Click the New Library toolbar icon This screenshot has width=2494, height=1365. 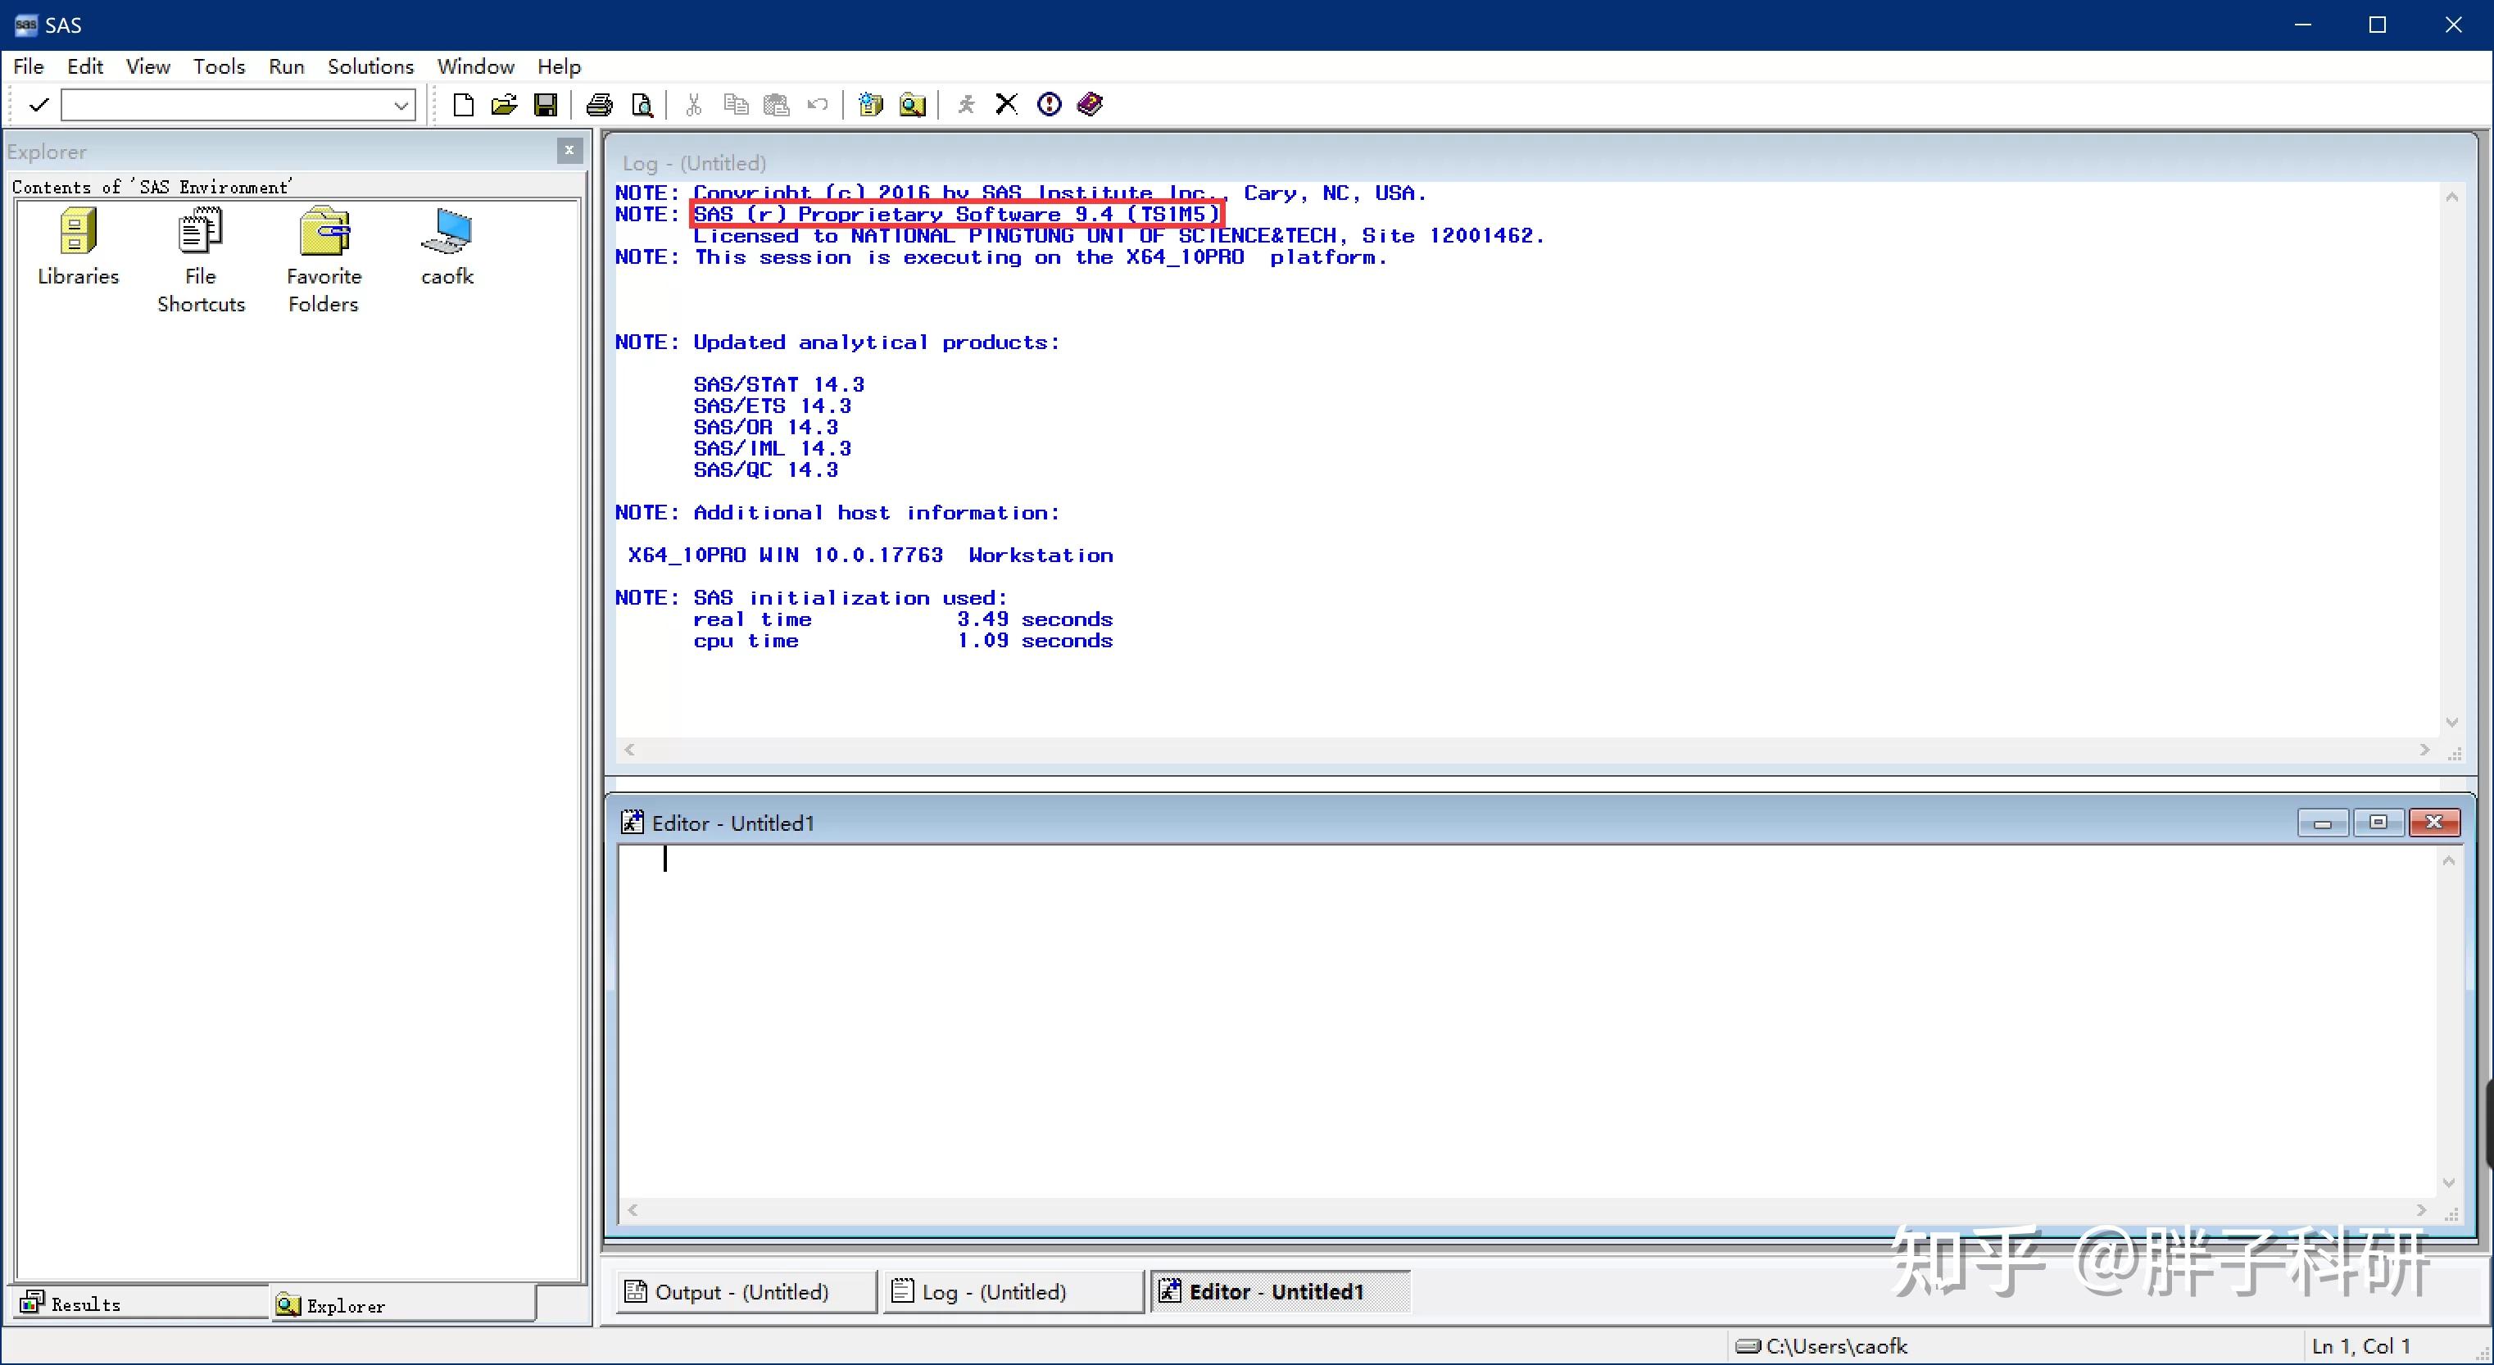870,105
